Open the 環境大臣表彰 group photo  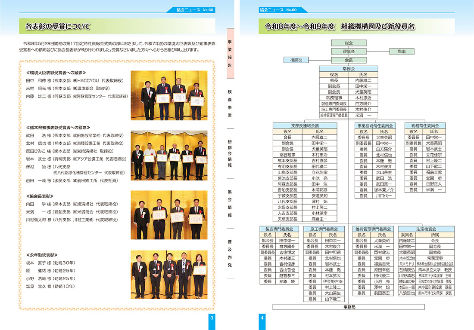169,95
